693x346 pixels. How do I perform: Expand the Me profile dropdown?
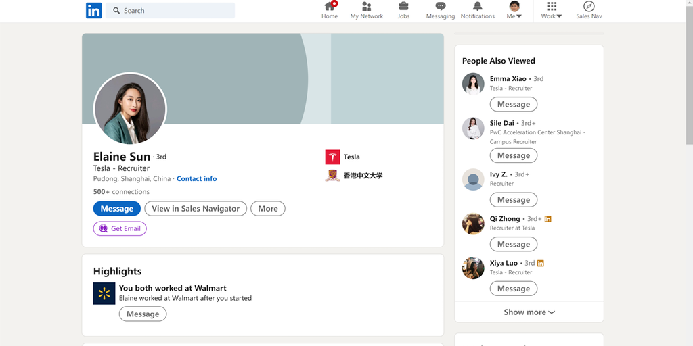coord(514,11)
